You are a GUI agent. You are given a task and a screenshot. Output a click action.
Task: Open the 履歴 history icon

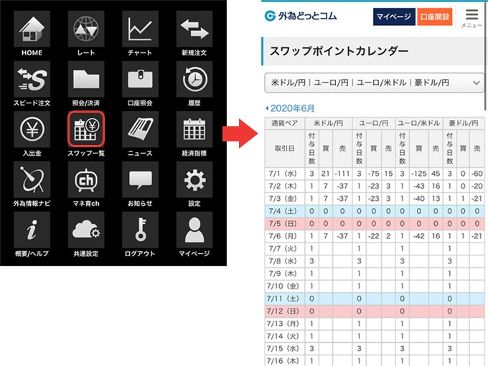tap(194, 79)
